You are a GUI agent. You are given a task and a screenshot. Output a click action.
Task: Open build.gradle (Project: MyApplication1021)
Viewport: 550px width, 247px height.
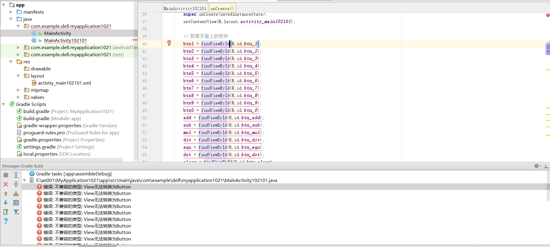coord(68,111)
